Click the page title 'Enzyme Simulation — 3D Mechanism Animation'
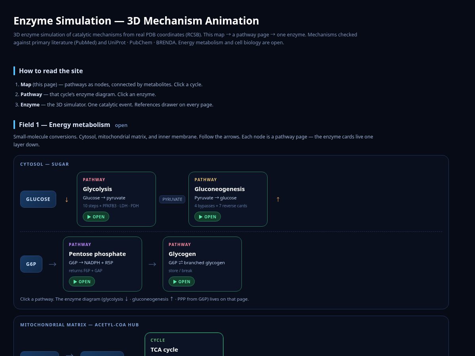Image resolution: width=475 pixels, height=356 pixels. tap(136, 21)
